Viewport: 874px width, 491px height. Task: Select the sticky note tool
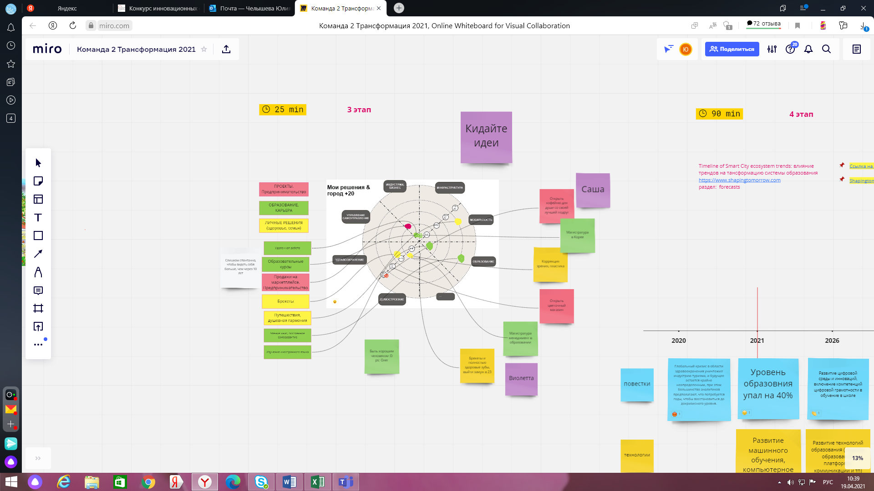(38, 181)
